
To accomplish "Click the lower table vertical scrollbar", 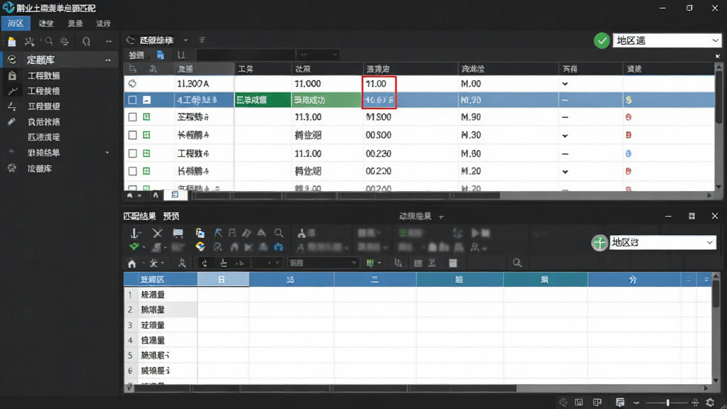I will pyautogui.click(x=716, y=329).
